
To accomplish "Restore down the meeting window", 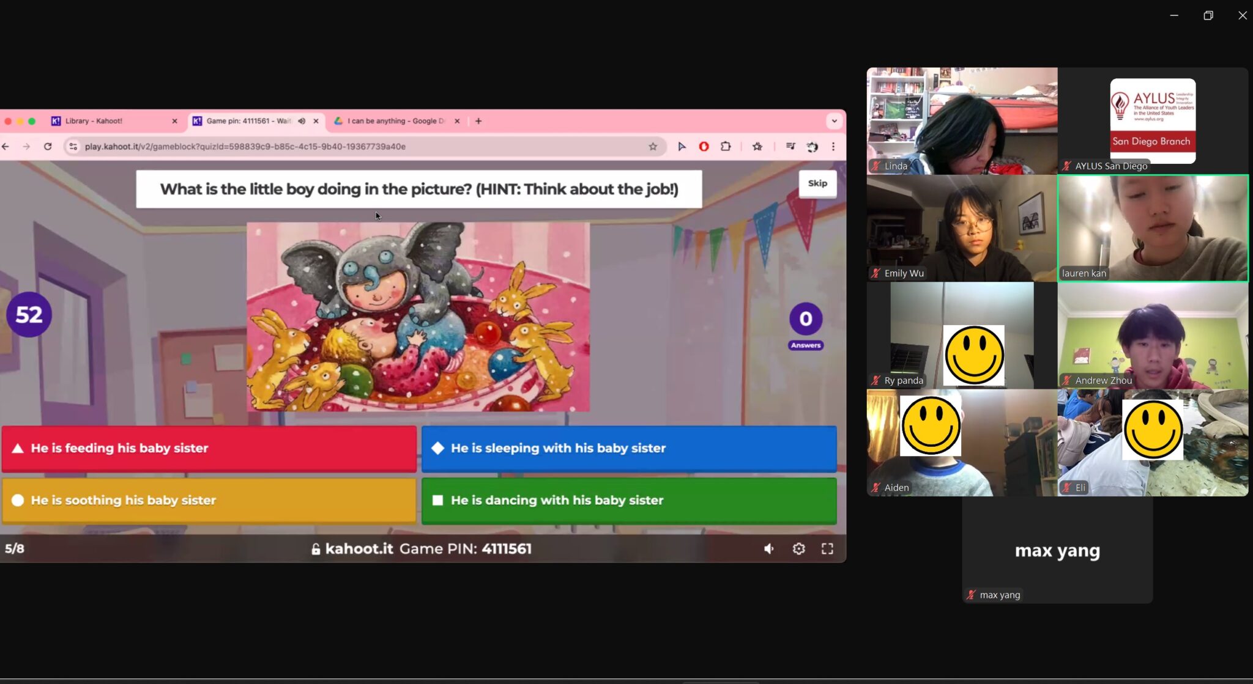I will pyautogui.click(x=1208, y=15).
